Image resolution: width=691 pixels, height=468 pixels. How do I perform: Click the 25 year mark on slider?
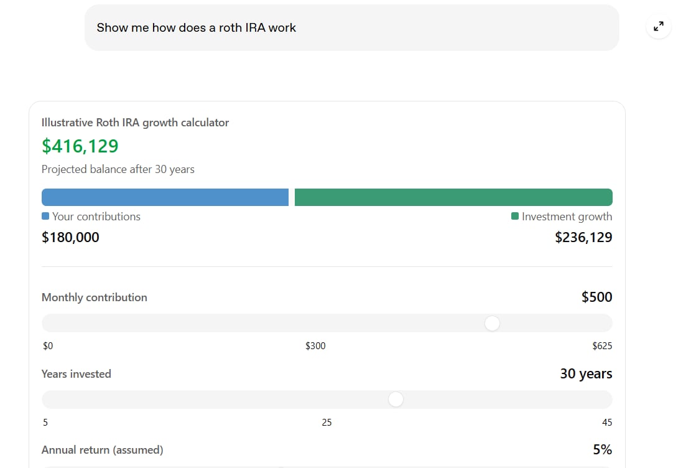coord(327,423)
